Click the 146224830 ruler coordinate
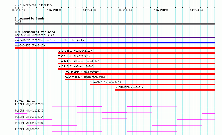 pos(90,10)
